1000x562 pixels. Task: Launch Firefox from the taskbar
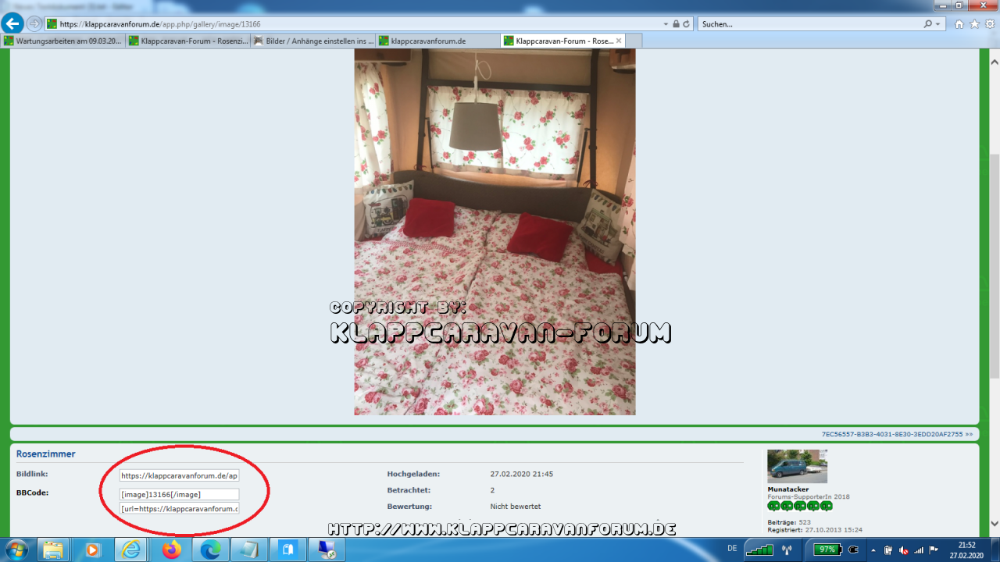(x=171, y=550)
